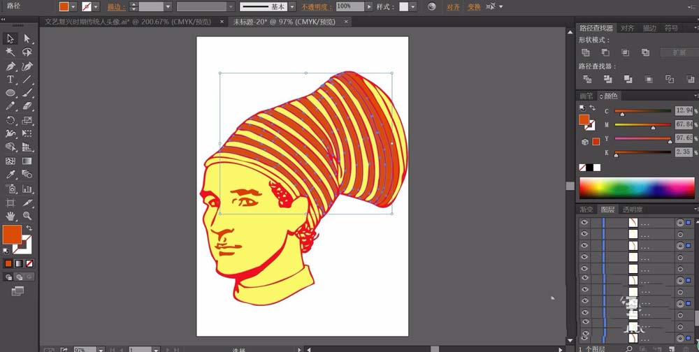Apply the Crop pathfinder
The width and height of the screenshot is (699, 352).
(649, 80)
